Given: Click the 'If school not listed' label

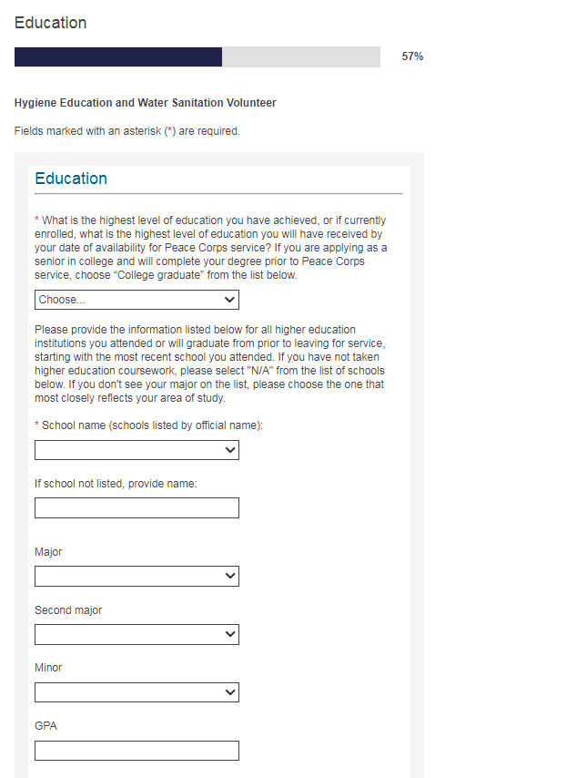Looking at the screenshot, I should (x=116, y=484).
